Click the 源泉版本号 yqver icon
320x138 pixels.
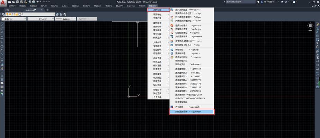[x=172, y=53]
